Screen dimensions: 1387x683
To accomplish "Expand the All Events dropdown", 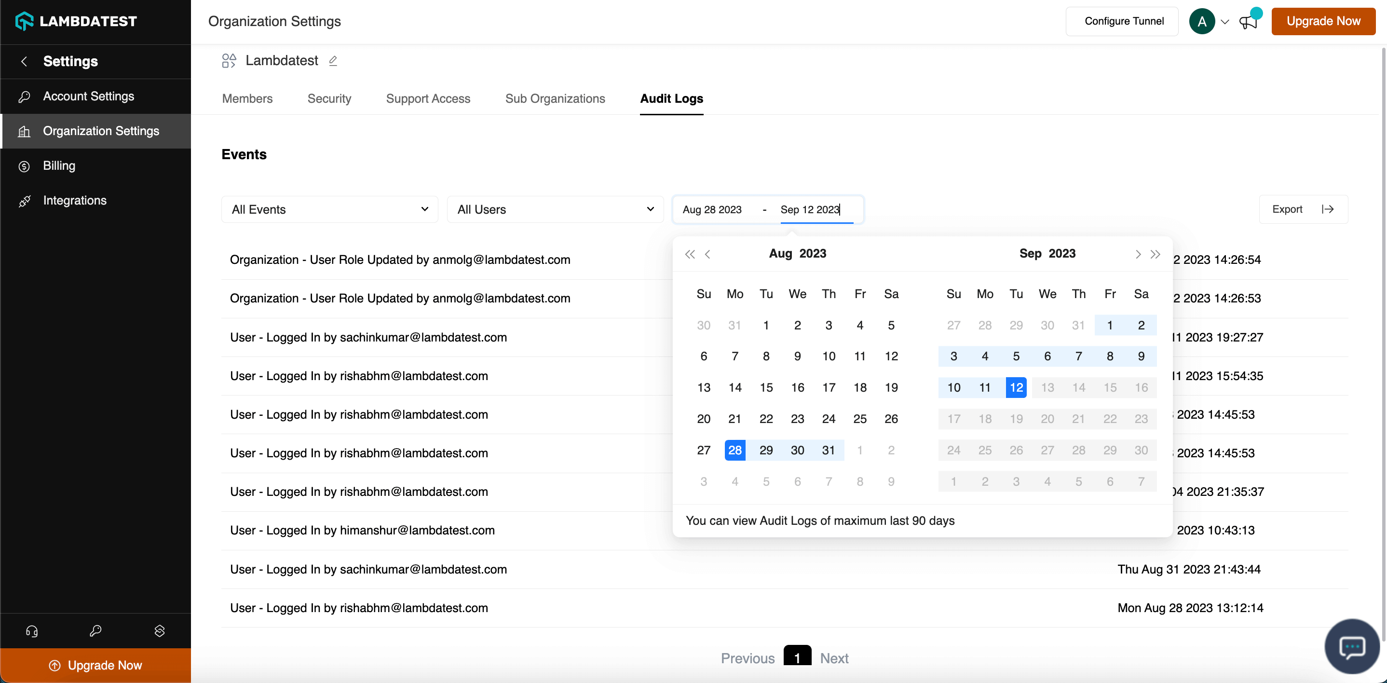I will tap(329, 209).
